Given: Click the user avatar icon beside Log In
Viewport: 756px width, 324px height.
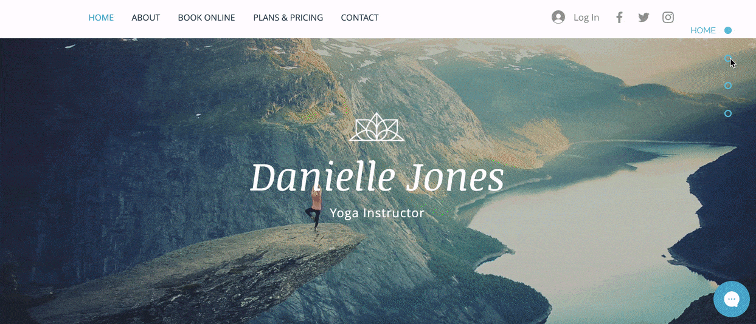Looking at the screenshot, I should pos(558,17).
